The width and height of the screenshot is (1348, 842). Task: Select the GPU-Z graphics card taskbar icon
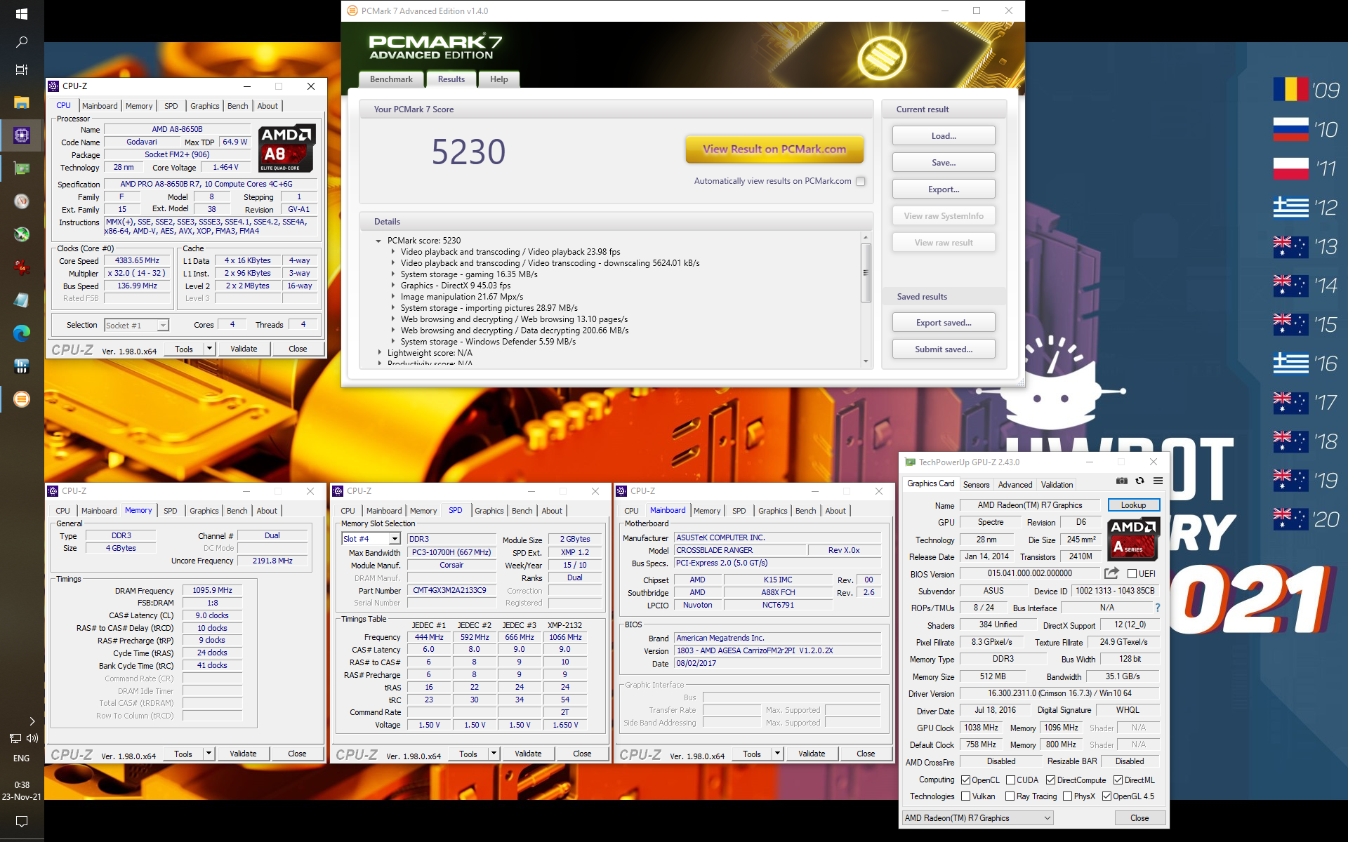pos(22,168)
